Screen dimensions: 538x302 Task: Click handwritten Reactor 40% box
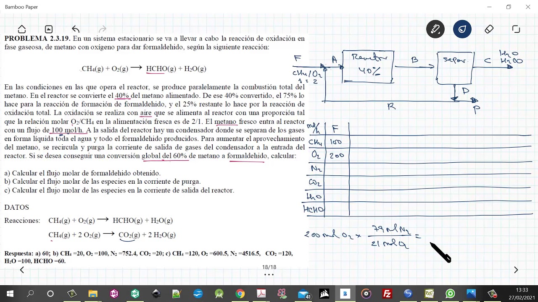(369, 66)
